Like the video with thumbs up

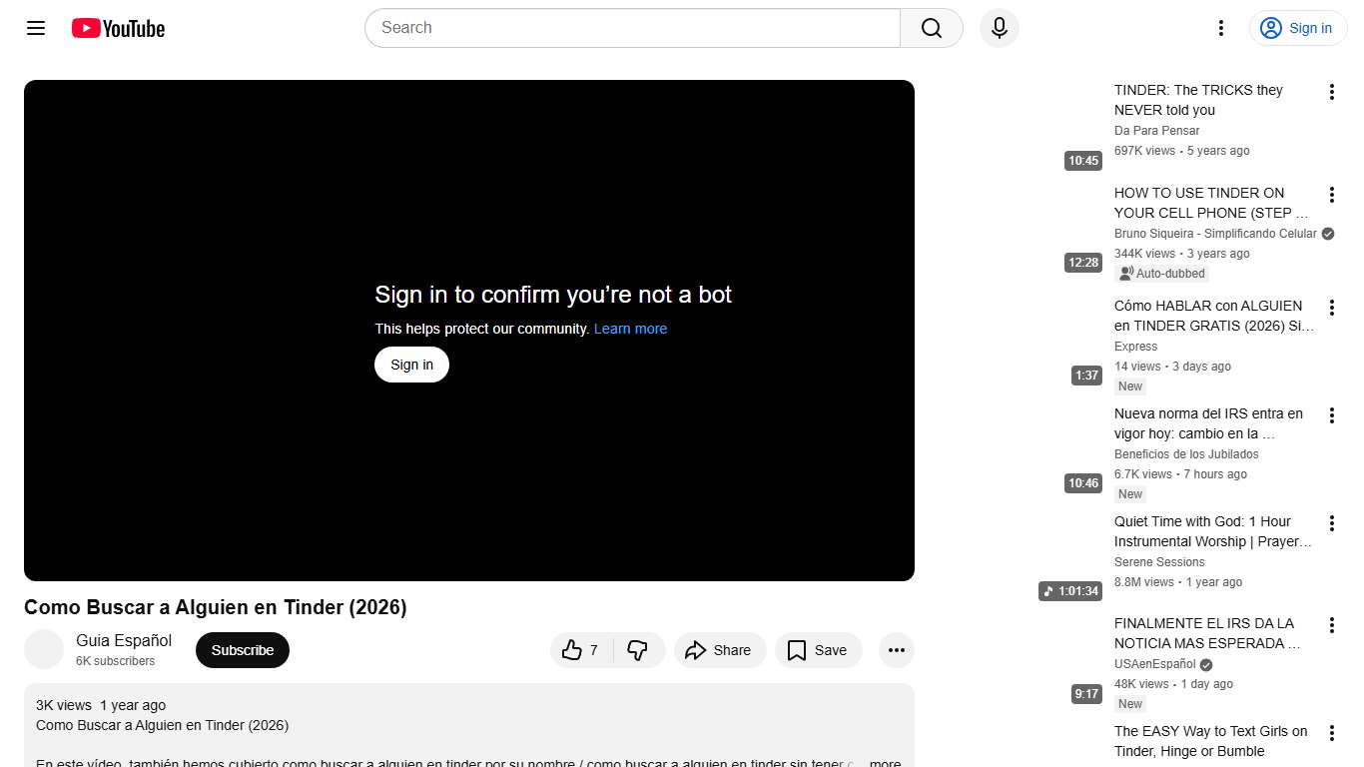click(x=581, y=650)
